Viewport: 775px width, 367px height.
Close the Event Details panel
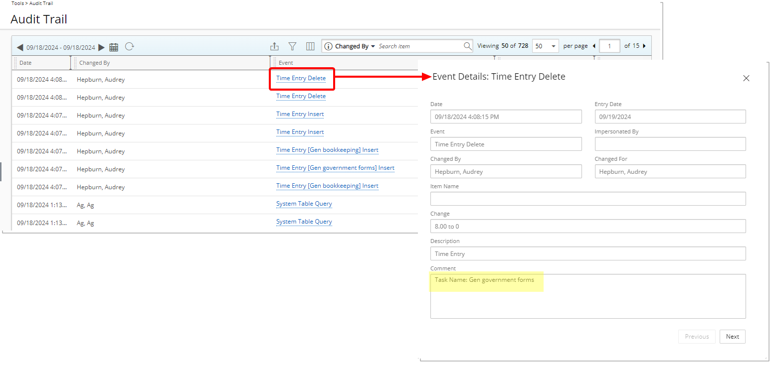click(x=746, y=78)
